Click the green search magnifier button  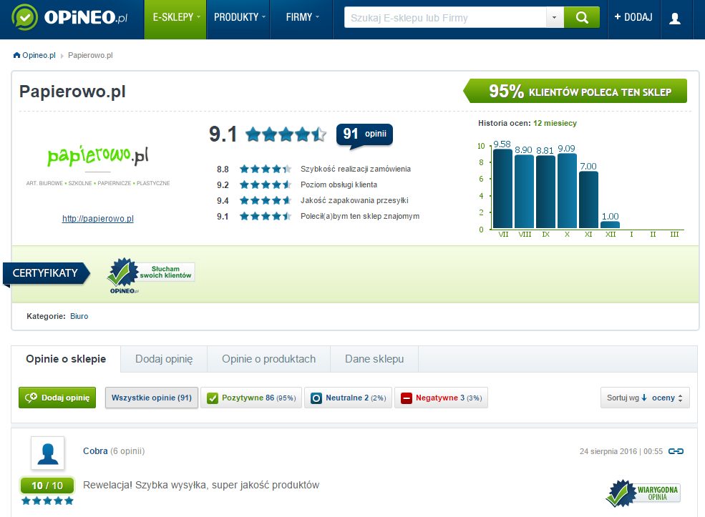(x=581, y=18)
